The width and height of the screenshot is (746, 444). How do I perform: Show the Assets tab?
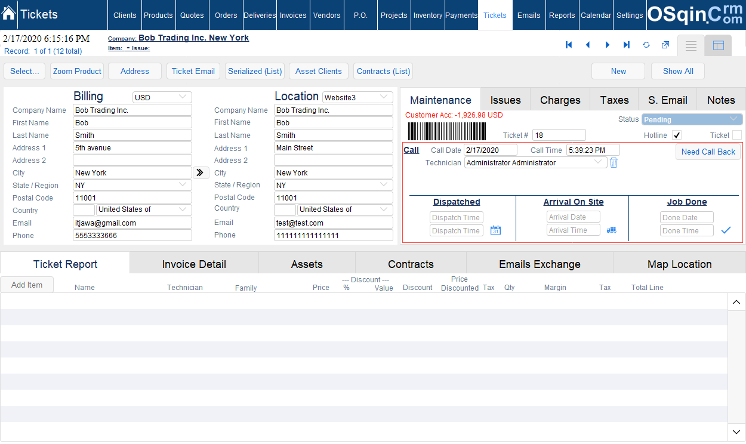[x=307, y=264]
